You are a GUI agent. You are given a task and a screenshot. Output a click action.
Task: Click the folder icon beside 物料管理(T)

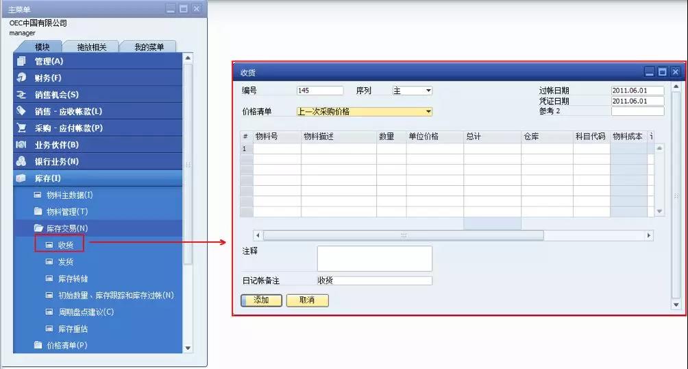coord(38,211)
